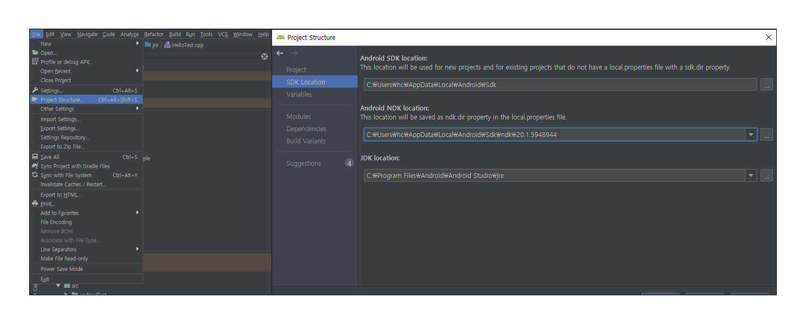This screenshot has width=806, height=325.
Task: Click Profile or debug APK icon
Action: (35, 62)
